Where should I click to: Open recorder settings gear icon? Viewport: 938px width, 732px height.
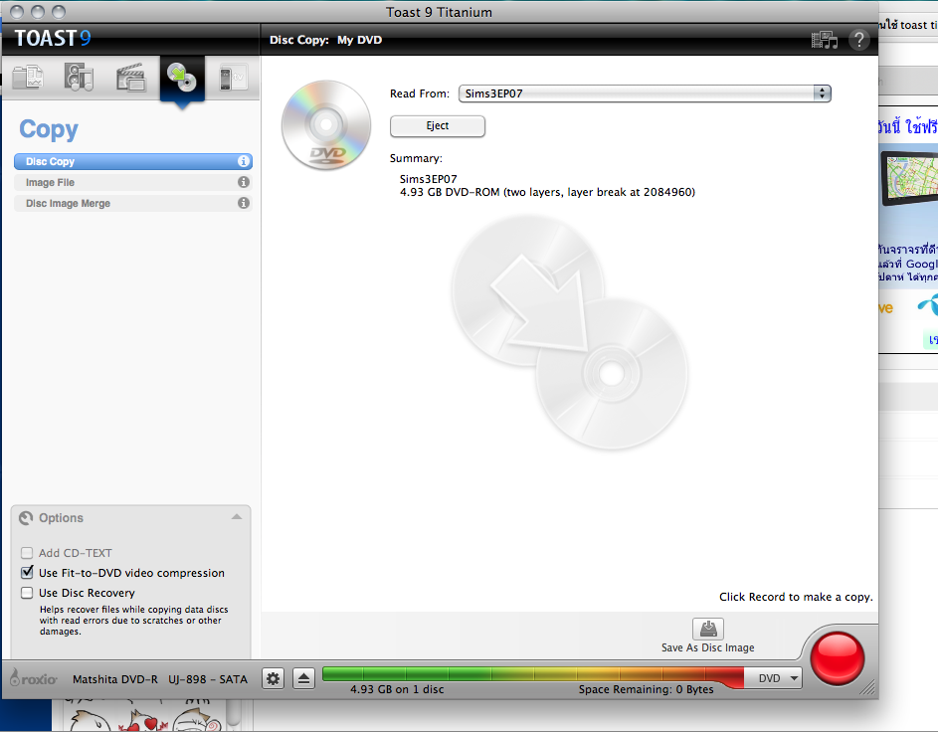(x=274, y=678)
